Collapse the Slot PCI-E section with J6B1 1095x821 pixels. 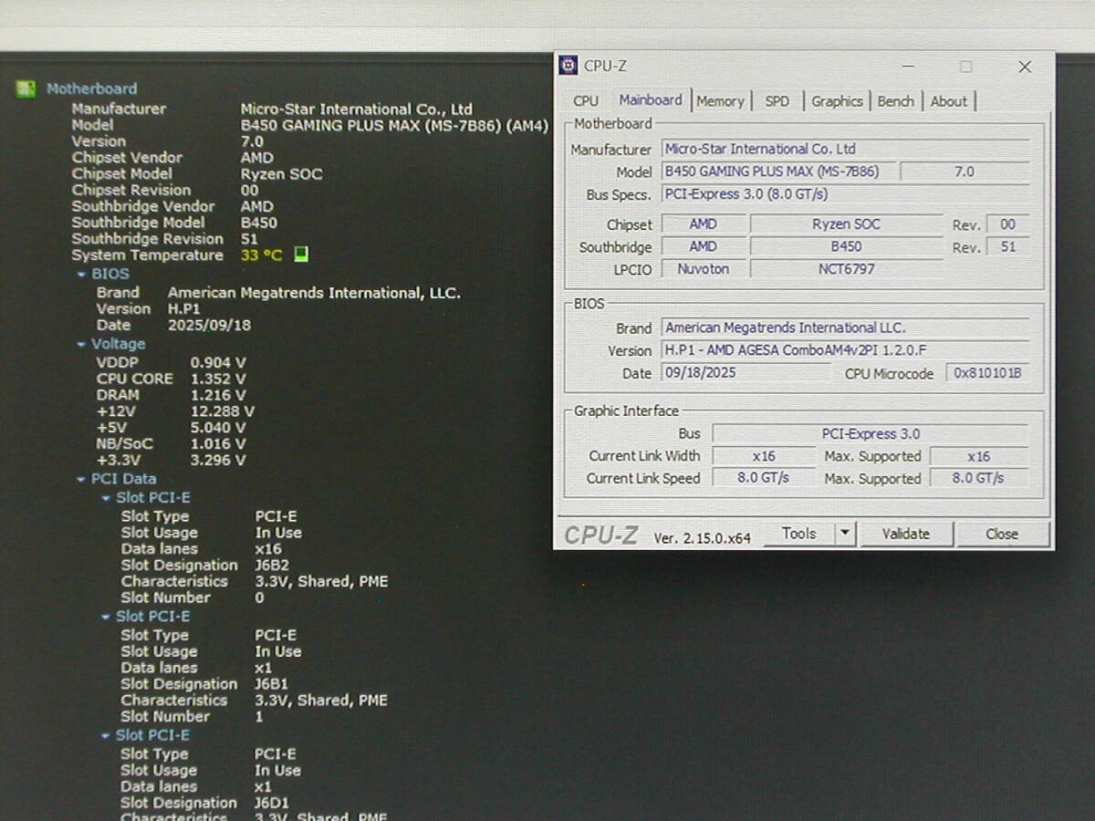106,617
